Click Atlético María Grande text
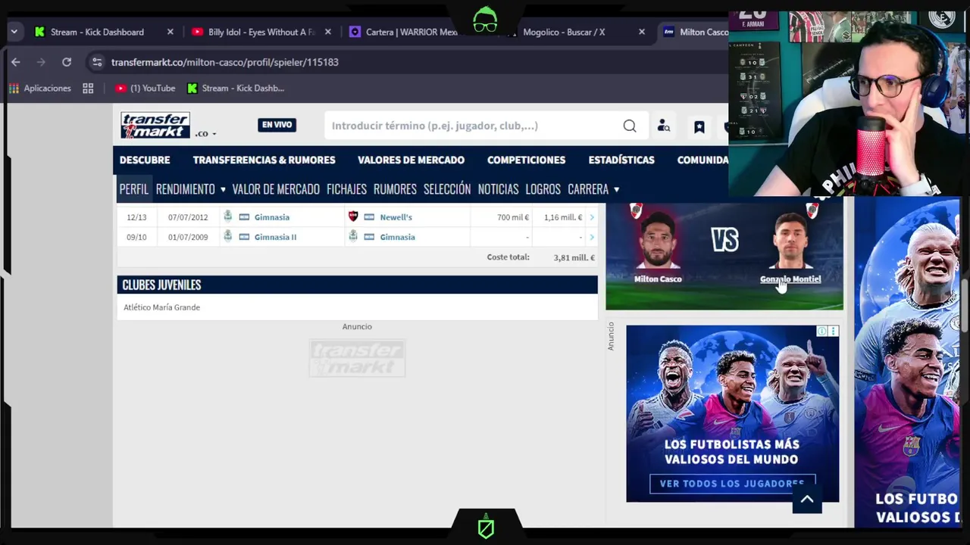The height and width of the screenshot is (545, 970). click(x=161, y=307)
